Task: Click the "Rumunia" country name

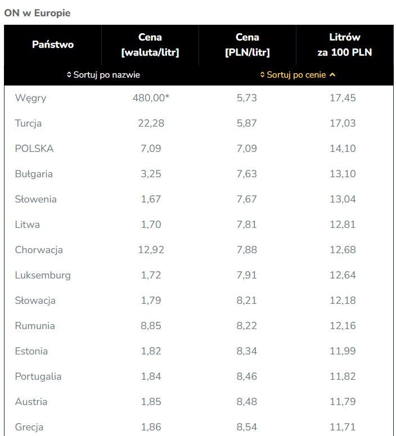Action: 35,326
